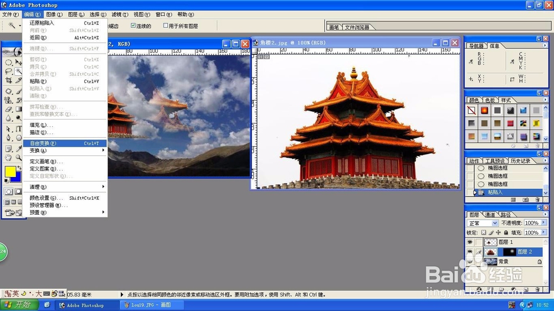Select 粘贴入 state in History panel
The height and width of the screenshot is (311, 554).
pyautogui.click(x=507, y=193)
